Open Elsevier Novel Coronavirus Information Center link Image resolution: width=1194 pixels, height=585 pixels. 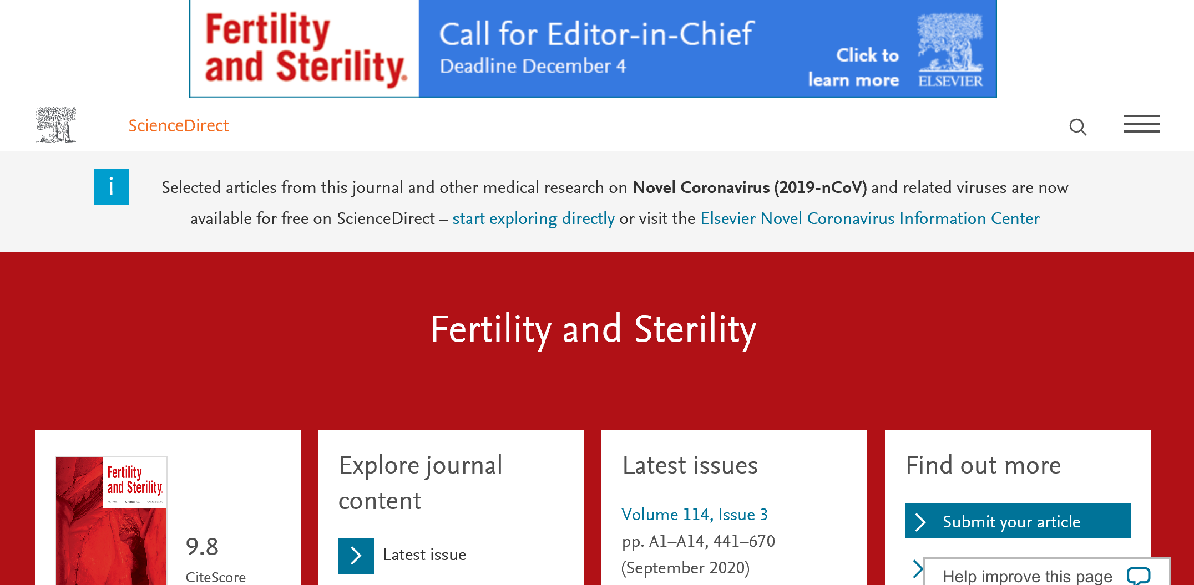tap(870, 218)
